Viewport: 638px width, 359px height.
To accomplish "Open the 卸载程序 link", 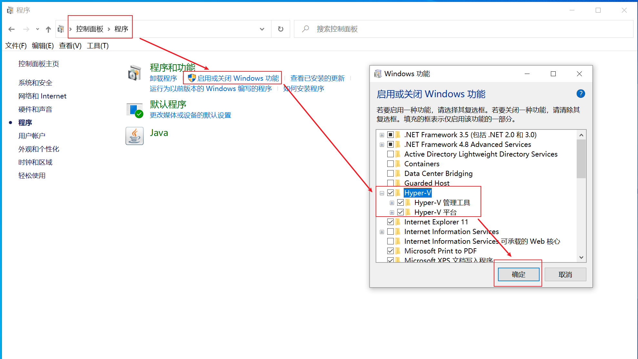I will coord(163,78).
